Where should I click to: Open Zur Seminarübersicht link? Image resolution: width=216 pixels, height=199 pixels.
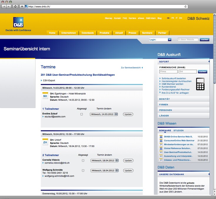[131, 68]
